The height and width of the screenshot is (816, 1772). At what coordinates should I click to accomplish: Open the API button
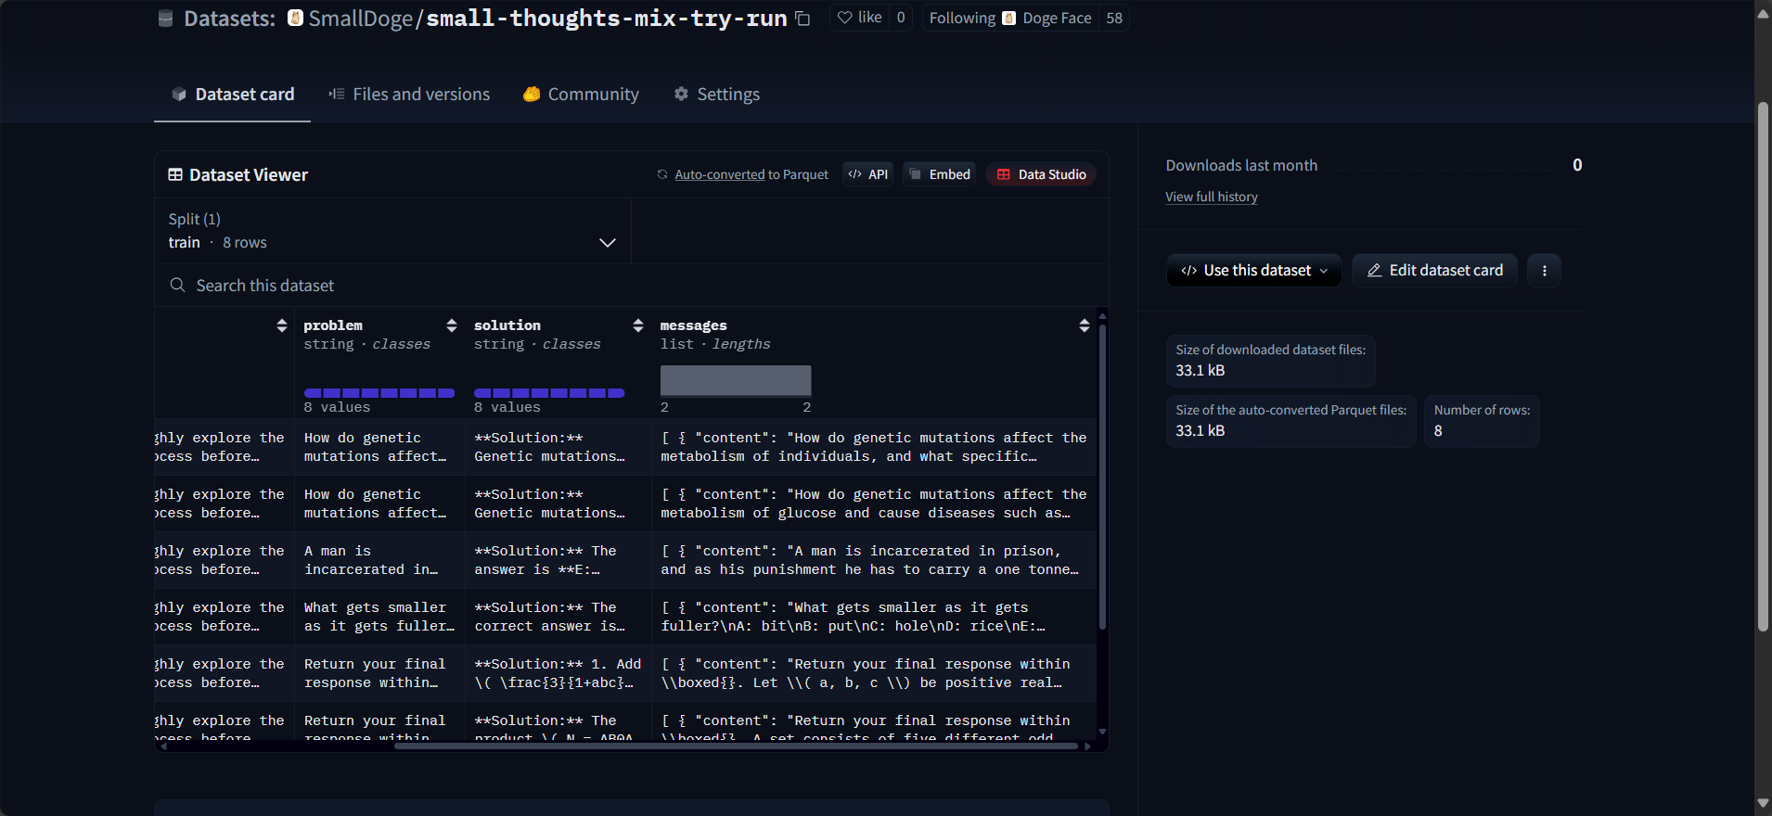(868, 174)
